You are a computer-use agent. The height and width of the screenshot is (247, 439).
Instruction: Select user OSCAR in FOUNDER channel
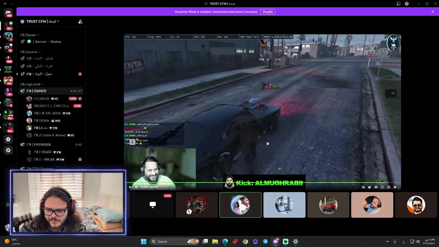pyautogui.click(x=54, y=159)
